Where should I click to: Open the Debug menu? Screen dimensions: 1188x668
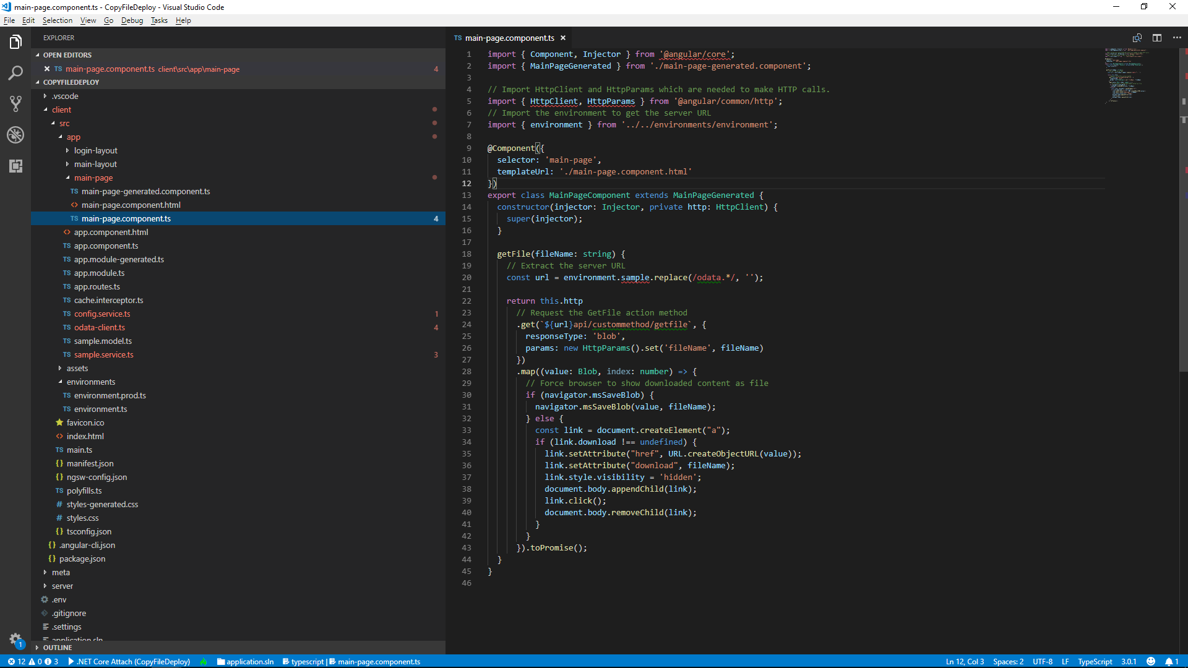pos(132,20)
